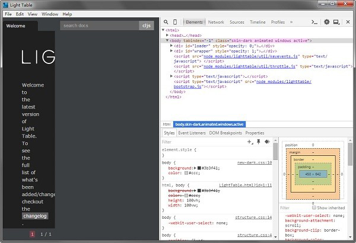Click the changelog link

click(x=34, y=216)
